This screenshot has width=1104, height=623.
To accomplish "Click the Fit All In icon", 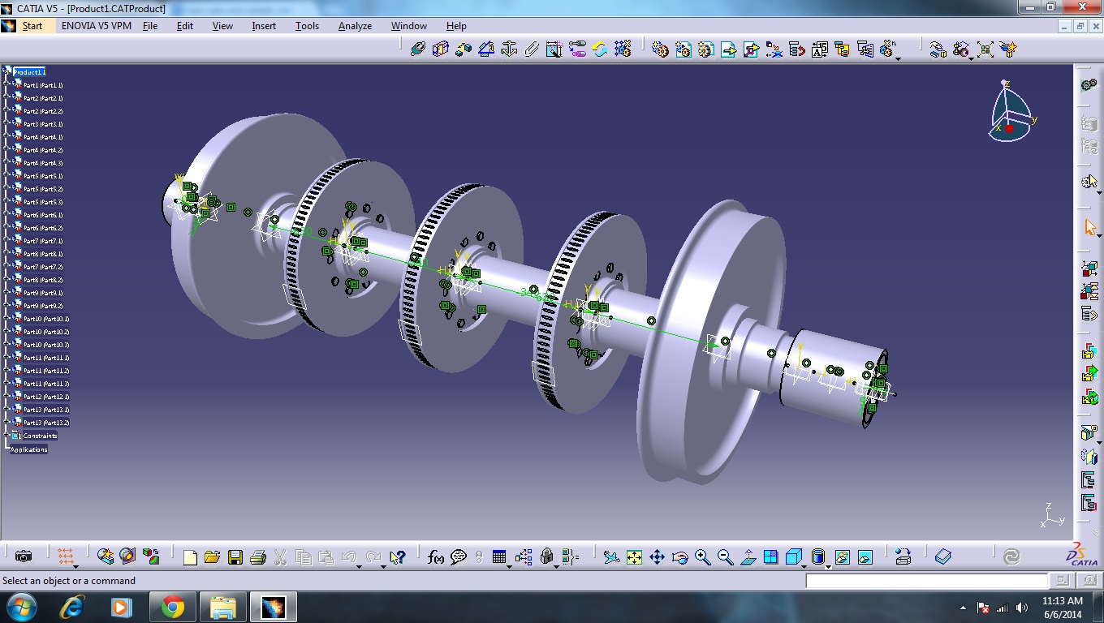I will [635, 556].
